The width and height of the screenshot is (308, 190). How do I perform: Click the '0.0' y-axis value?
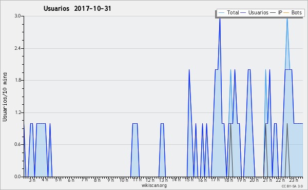17,177
